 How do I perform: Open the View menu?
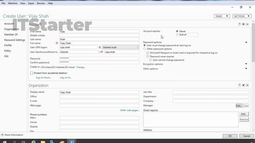point(23,3)
